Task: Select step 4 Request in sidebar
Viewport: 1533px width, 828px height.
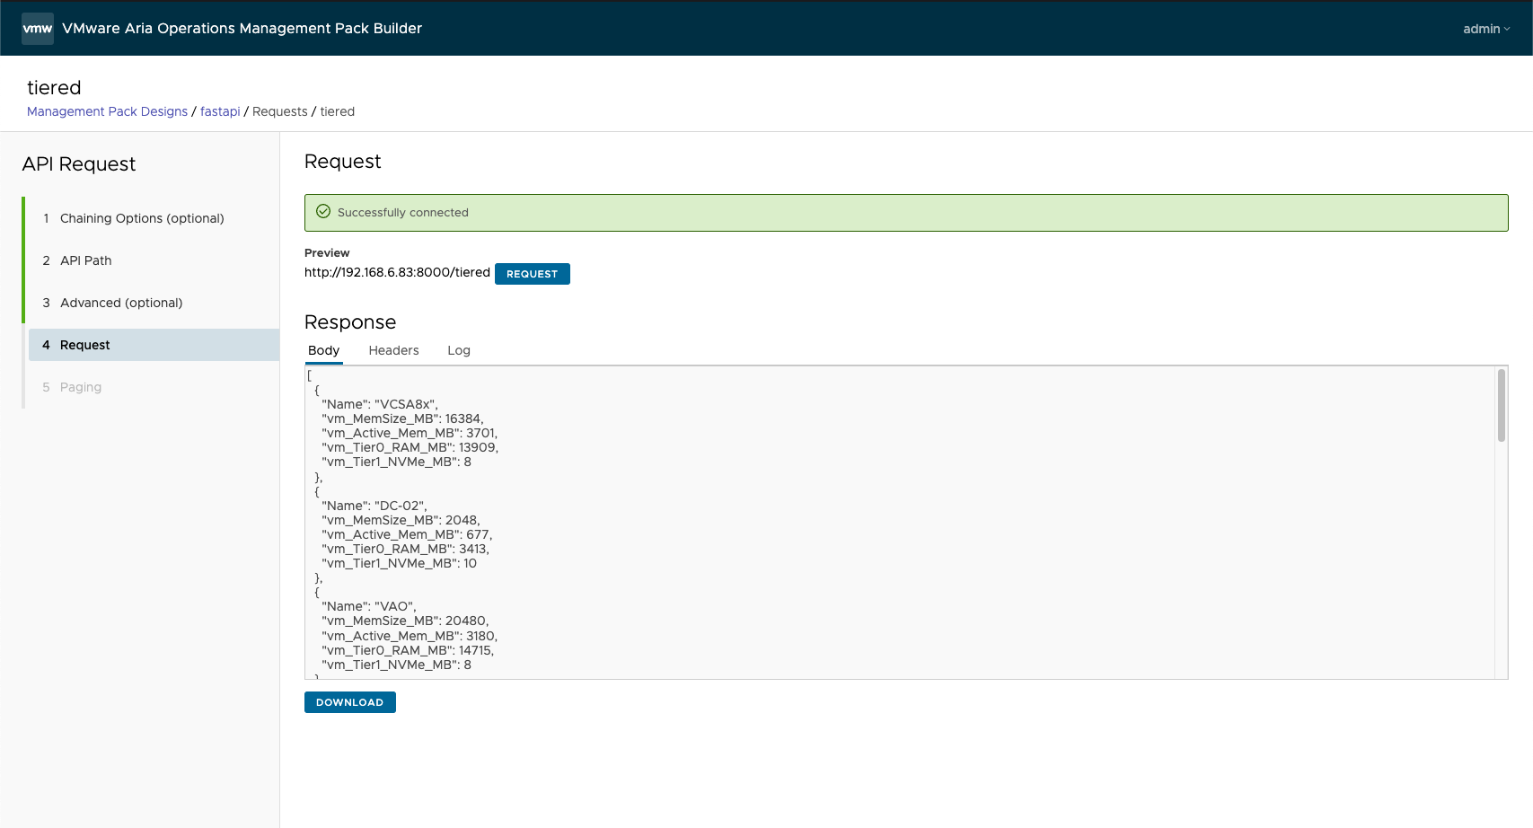Action: point(85,345)
